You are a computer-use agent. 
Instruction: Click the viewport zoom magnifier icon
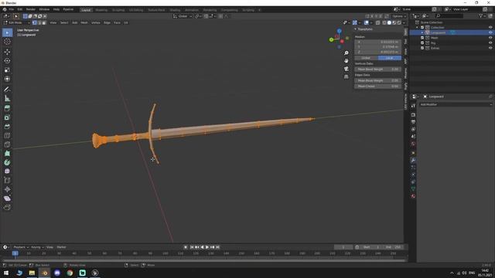346,53
